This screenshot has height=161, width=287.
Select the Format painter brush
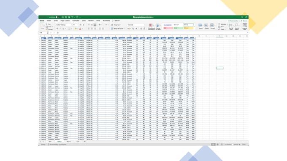(x=47, y=29)
